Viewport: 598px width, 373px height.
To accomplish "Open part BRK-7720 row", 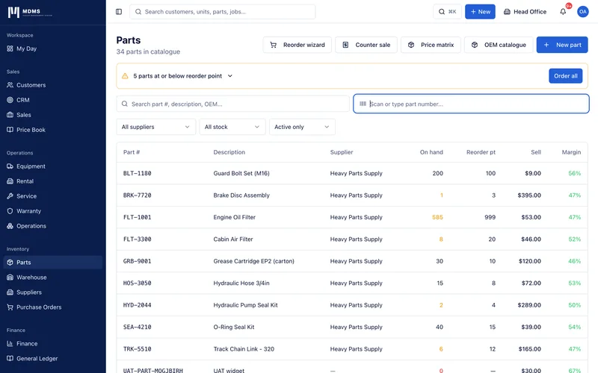I will pyautogui.click(x=352, y=195).
